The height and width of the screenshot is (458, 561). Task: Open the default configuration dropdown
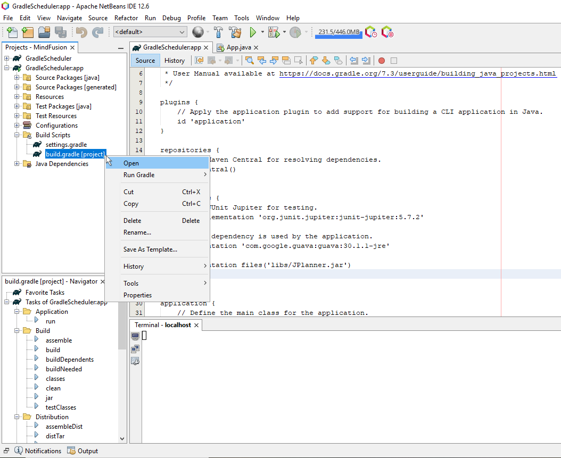[183, 32]
